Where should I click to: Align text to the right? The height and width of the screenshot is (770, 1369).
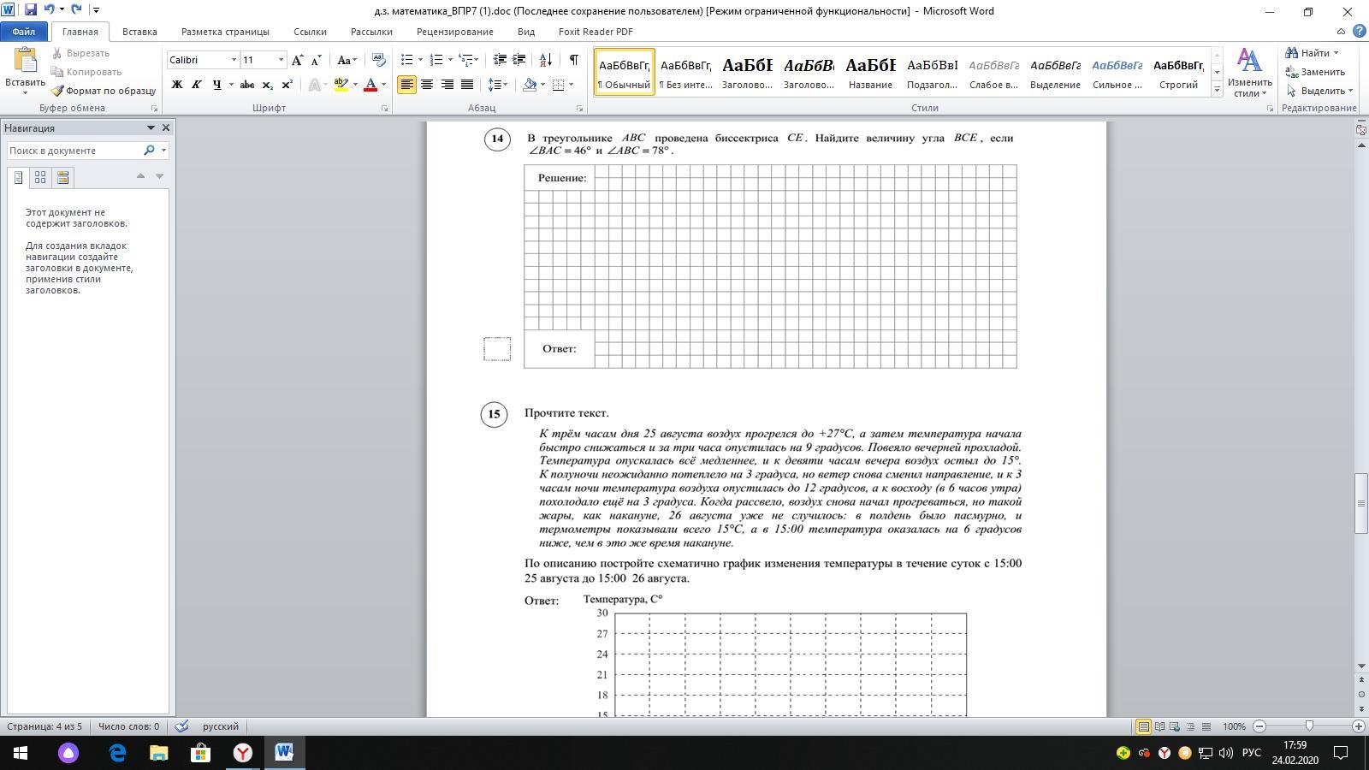(x=447, y=85)
